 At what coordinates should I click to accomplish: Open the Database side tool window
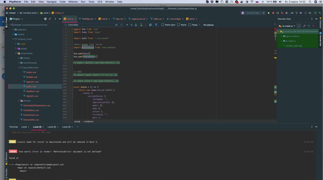[320, 23]
